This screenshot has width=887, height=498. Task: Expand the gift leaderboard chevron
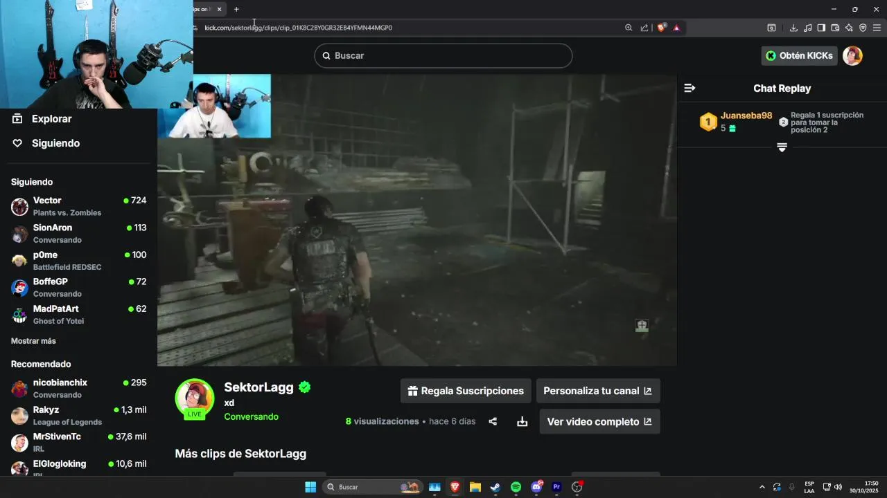click(782, 147)
